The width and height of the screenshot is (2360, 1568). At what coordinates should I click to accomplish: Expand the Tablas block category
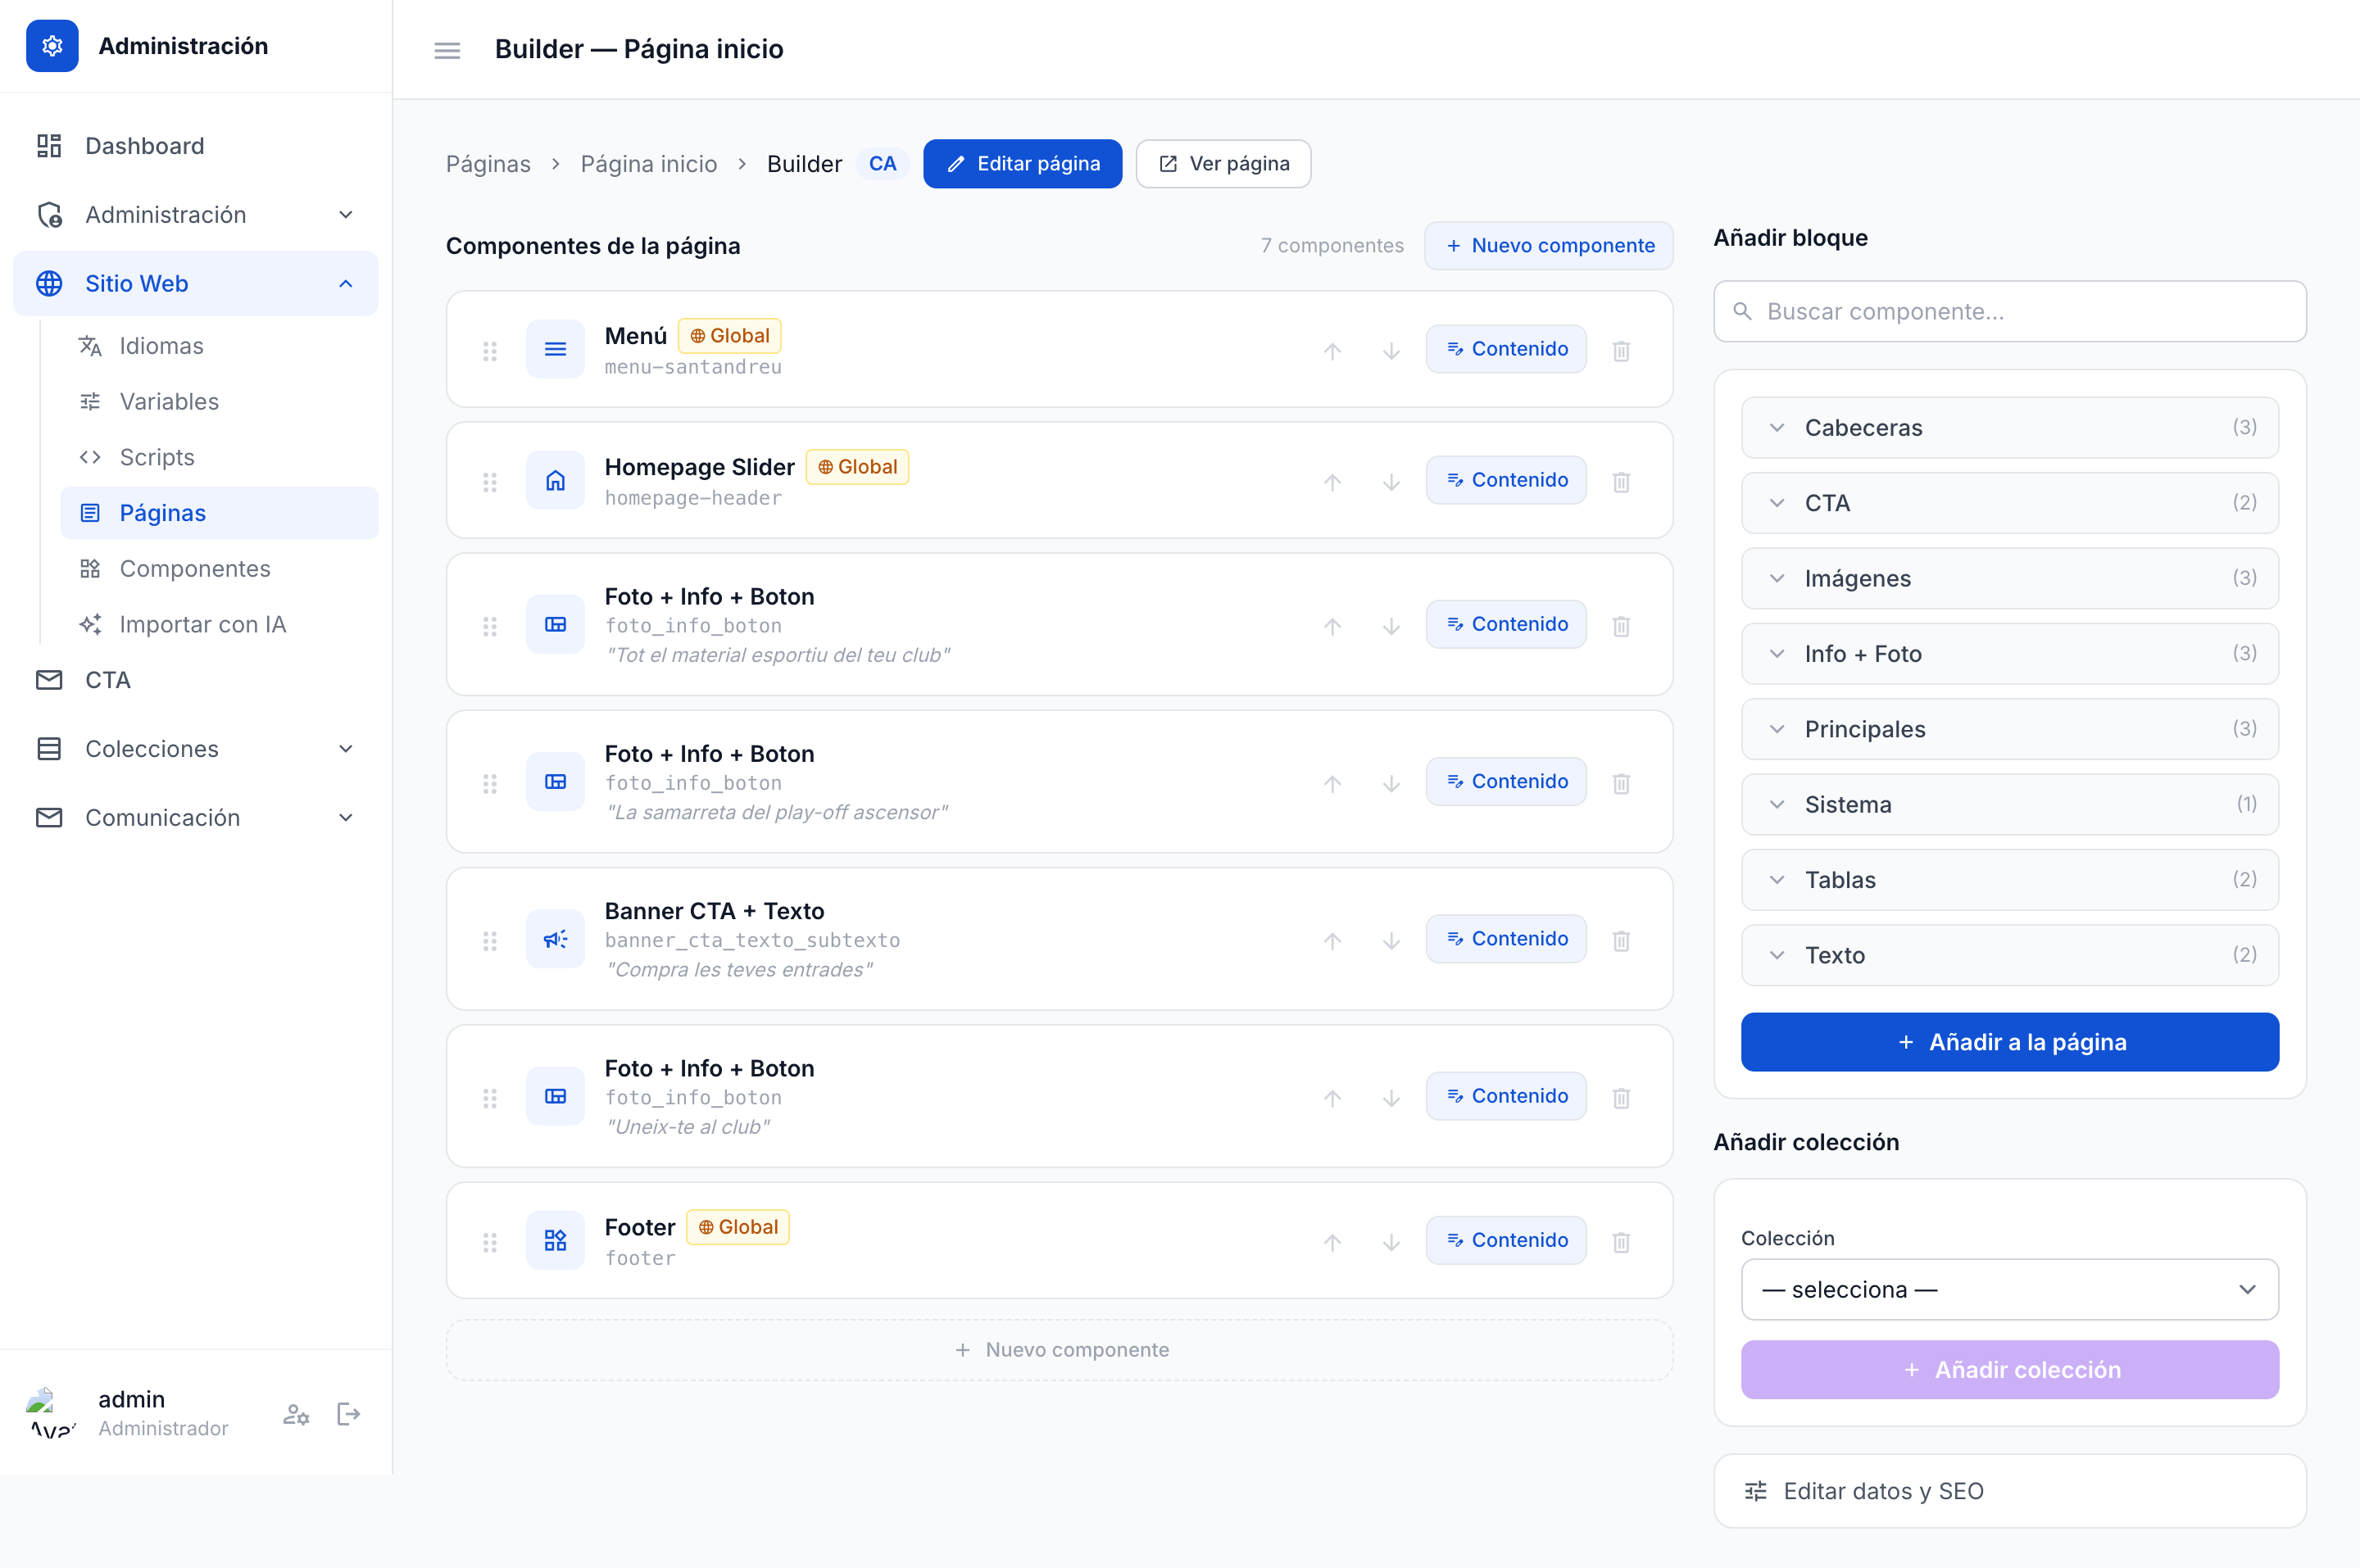(x=2010, y=880)
